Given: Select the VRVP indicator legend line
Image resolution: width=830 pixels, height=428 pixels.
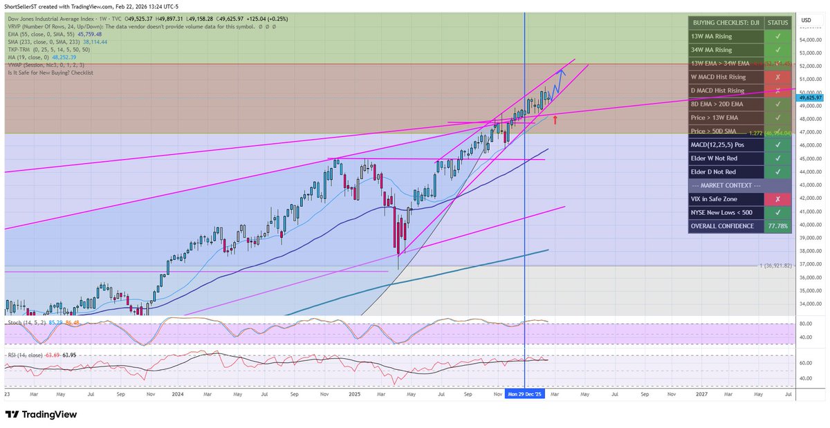Looking at the screenshot, I should (x=142, y=26).
